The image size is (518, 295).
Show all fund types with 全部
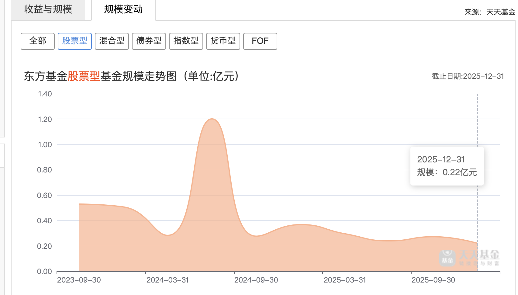pyautogui.click(x=38, y=41)
